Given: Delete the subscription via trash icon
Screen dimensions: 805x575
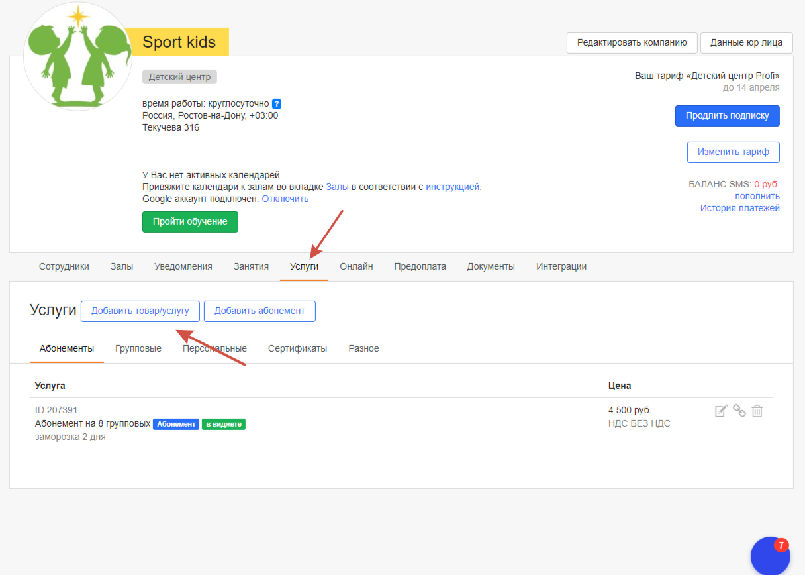Looking at the screenshot, I should [757, 411].
